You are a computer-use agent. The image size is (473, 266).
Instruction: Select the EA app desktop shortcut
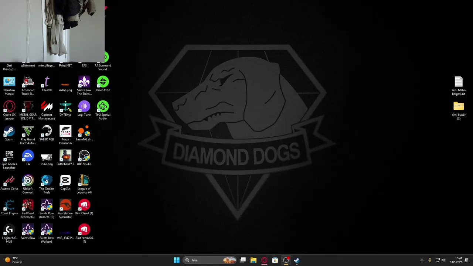(x=28, y=158)
